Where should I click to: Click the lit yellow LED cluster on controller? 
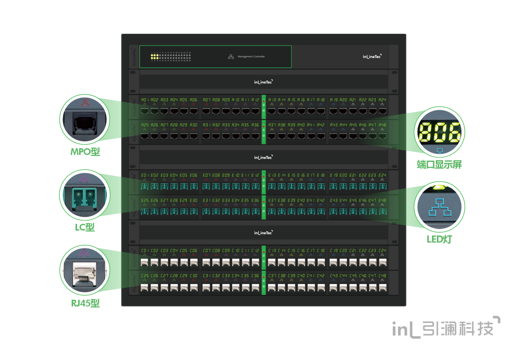tap(155, 56)
